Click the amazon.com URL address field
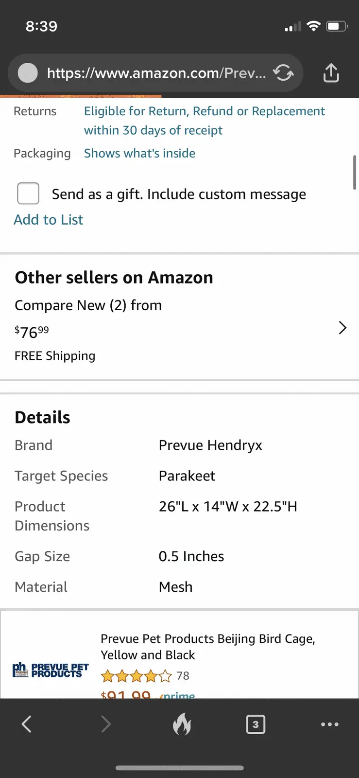This screenshot has width=359, height=778. [156, 73]
